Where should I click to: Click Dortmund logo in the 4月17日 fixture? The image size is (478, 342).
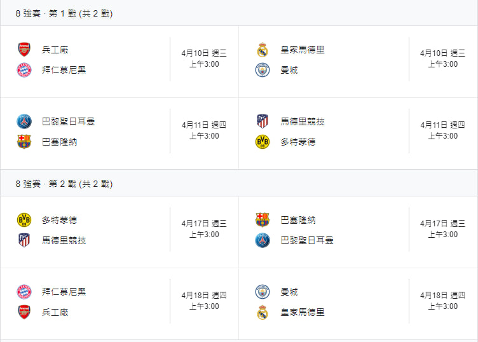coord(24,220)
